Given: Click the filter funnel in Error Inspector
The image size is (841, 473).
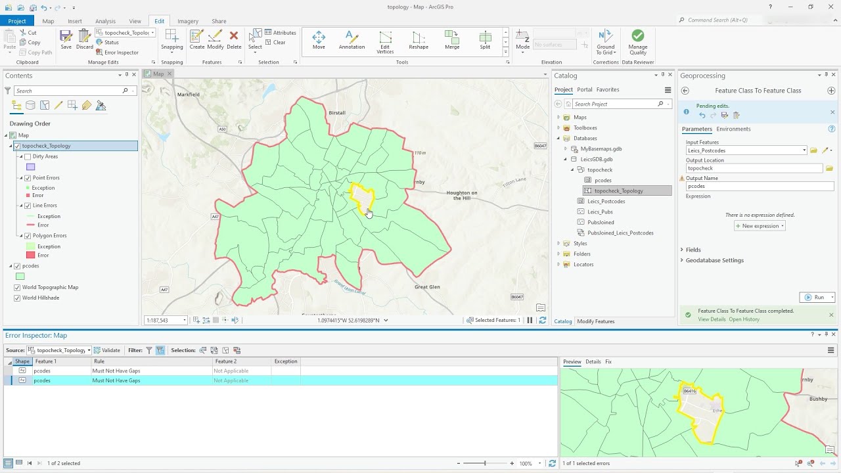Looking at the screenshot, I should (149, 350).
